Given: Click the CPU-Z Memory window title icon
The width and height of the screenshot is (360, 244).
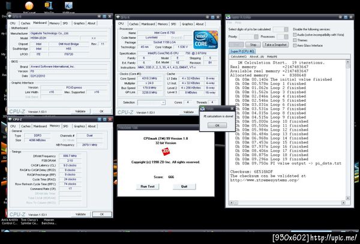Looking at the screenshot, I should coord(10,119).
